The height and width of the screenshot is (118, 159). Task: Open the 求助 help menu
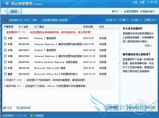(135, 2)
